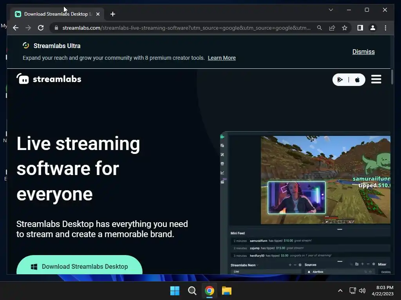Select the Alertbox source

tap(339, 272)
